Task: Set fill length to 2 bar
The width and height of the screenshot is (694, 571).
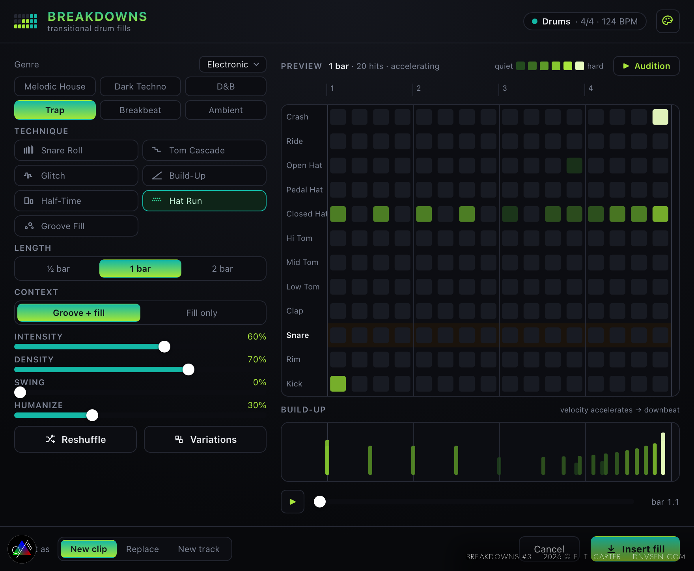Action: pyautogui.click(x=222, y=269)
